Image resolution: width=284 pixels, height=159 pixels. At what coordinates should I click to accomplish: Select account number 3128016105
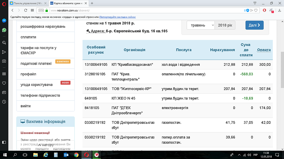[x=95, y=74]
